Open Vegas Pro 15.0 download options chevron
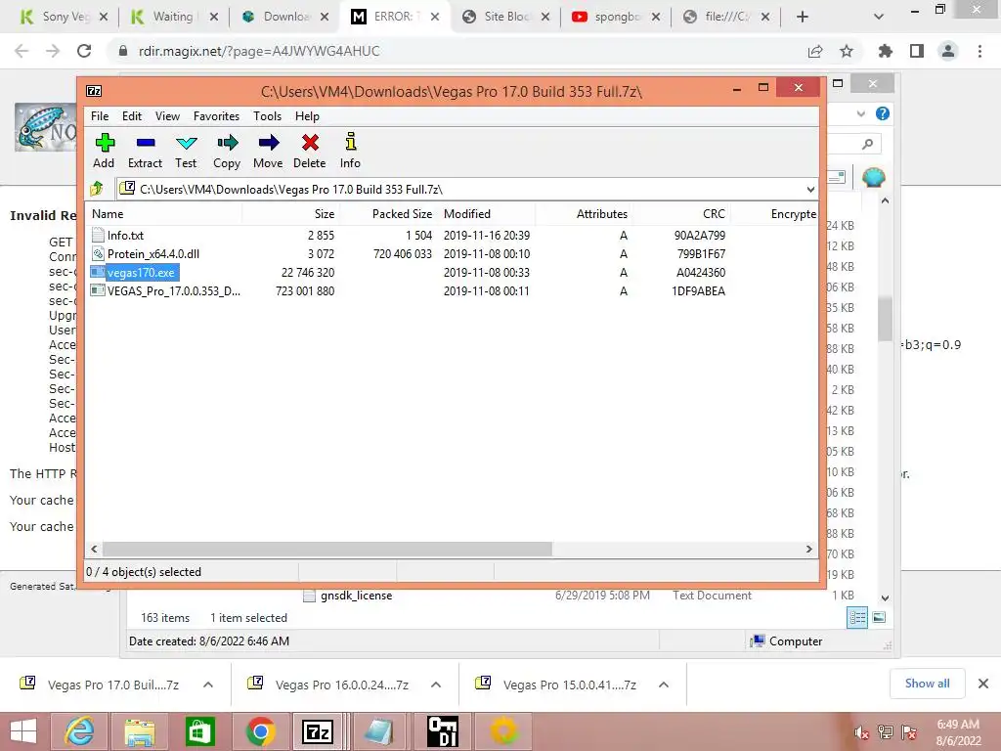1001x751 pixels. 664,685
